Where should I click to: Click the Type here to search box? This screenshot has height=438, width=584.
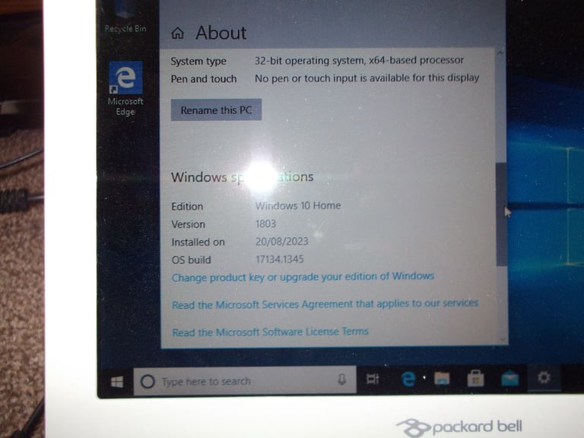(245, 381)
